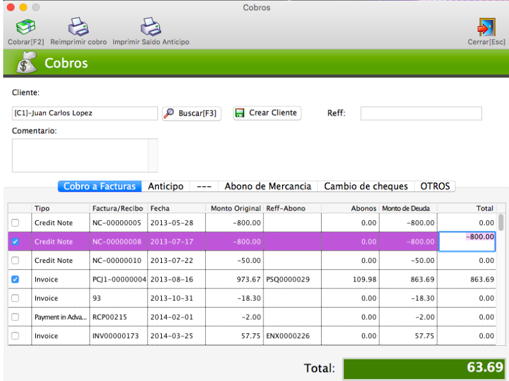Click the -50.00 Monto de Deuda cell
509x381 pixels.
coord(408,260)
